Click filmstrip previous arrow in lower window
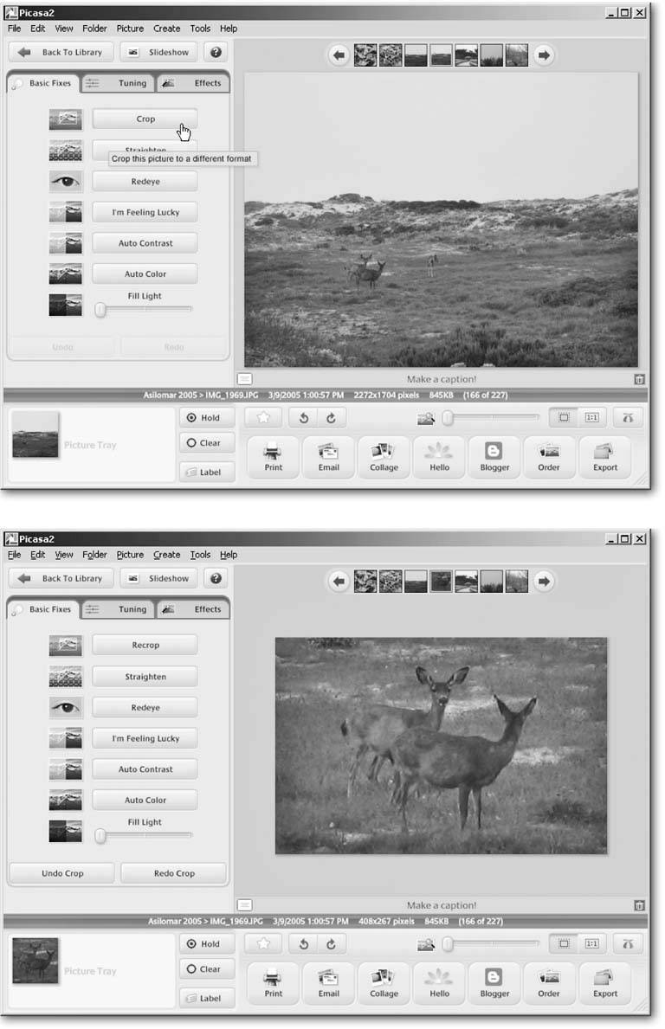Image resolution: width=665 pixels, height=1029 pixels. click(339, 582)
